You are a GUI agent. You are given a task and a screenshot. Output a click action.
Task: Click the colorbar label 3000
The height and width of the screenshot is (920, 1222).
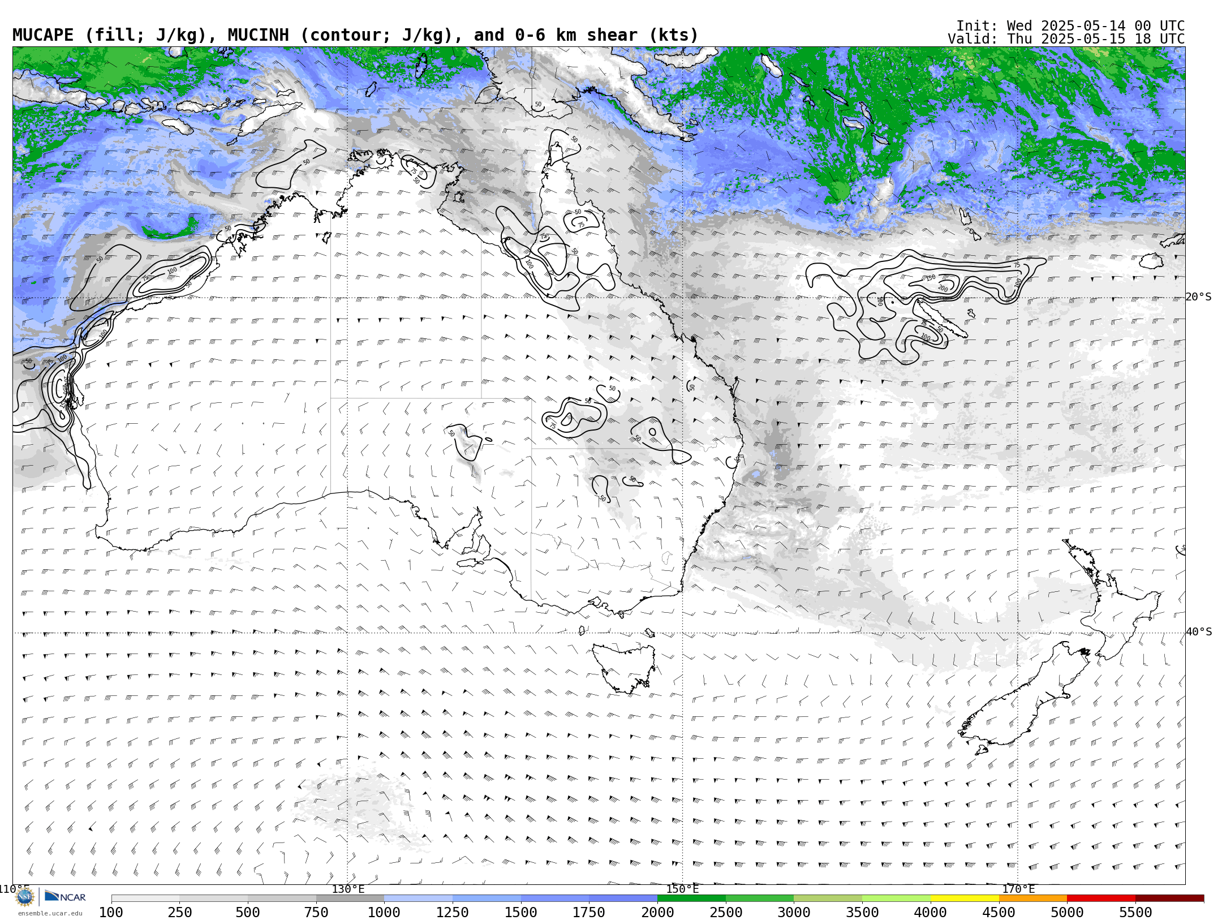[794, 912]
